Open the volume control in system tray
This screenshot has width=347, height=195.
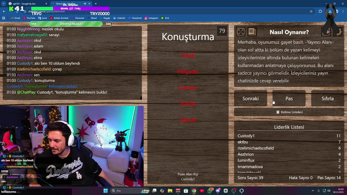pos(329,191)
